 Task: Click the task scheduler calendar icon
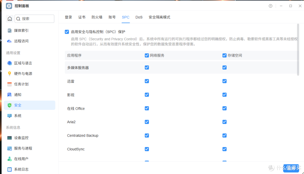(9, 84)
